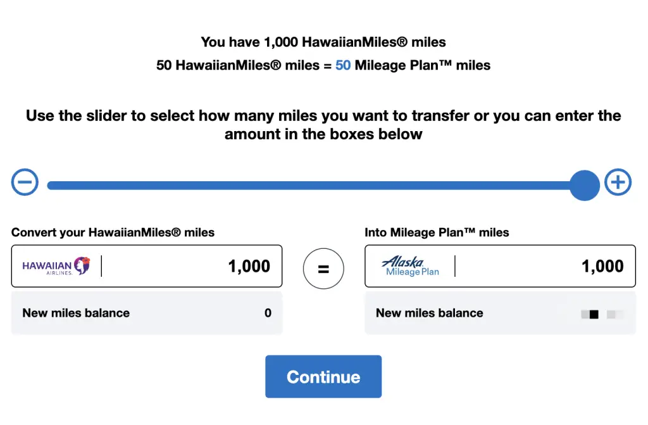This screenshot has width=648, height=425.
Task: Click the Hawaiian Airlines logo
Action: [x=56, y=266]
